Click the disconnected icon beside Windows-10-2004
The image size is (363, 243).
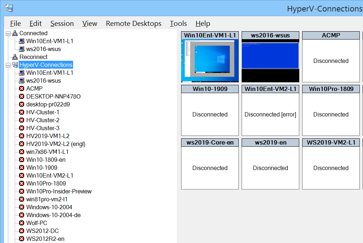coord(22,207)
